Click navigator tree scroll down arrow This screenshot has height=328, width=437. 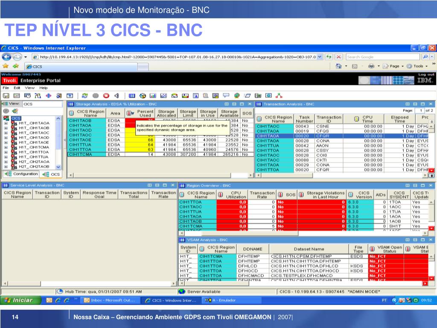click(58, 167)
